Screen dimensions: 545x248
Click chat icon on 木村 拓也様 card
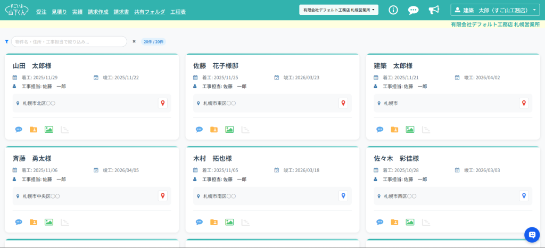pos(199,222)
